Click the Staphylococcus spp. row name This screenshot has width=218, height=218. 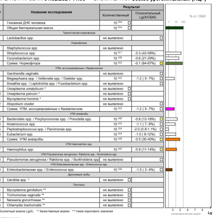click(22, 48)
